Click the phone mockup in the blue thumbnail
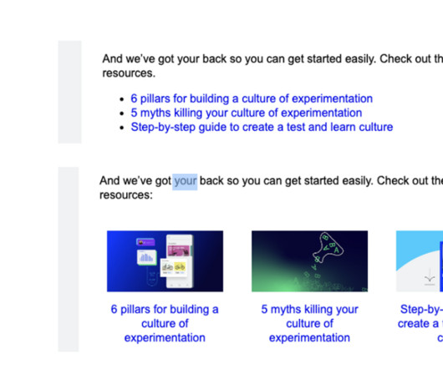The height and width of the screenshot is (369, 443). tap(180, 260)
